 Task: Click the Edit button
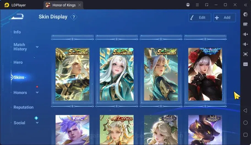tap(200, 17)
